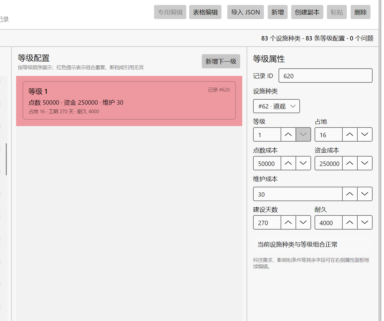Click the 等级属性 panel heading
Image resolution: width=384 pixels, height=321 pixels.
(x=269, y=59)
